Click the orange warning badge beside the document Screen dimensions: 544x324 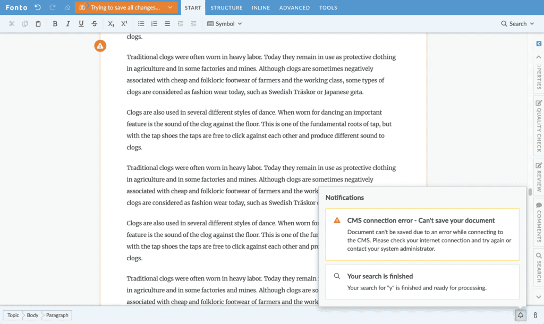point(100,46)
